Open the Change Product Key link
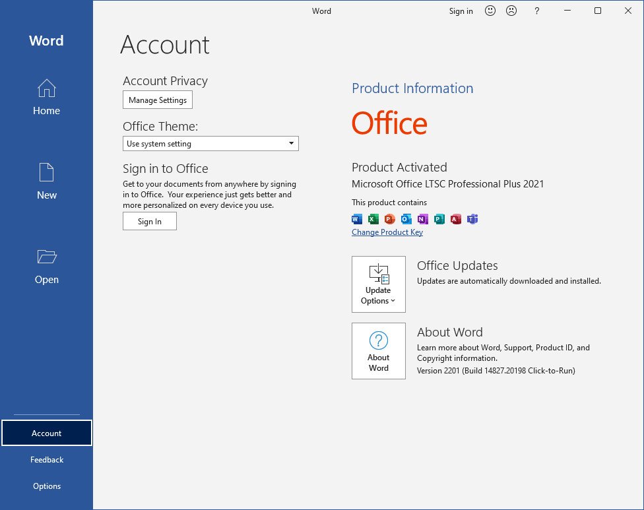 click(387, 232)
